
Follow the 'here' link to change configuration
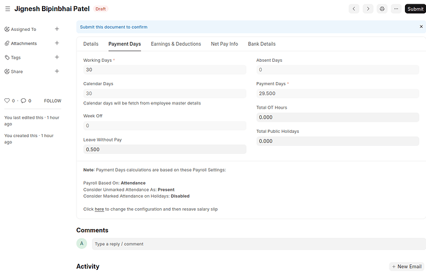pos(99,209)
